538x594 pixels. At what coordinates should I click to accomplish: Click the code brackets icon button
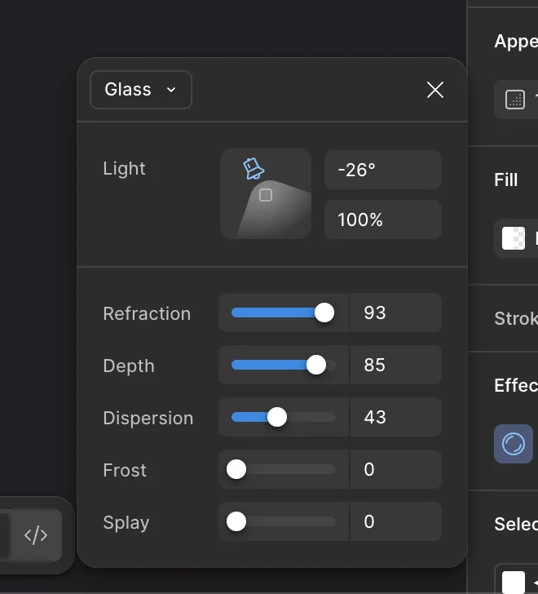36,535
